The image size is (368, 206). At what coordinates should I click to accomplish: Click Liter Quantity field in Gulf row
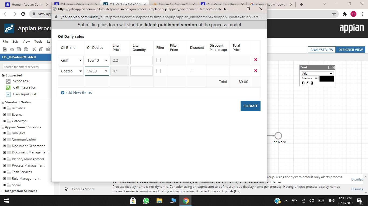(x=141, y=60)
